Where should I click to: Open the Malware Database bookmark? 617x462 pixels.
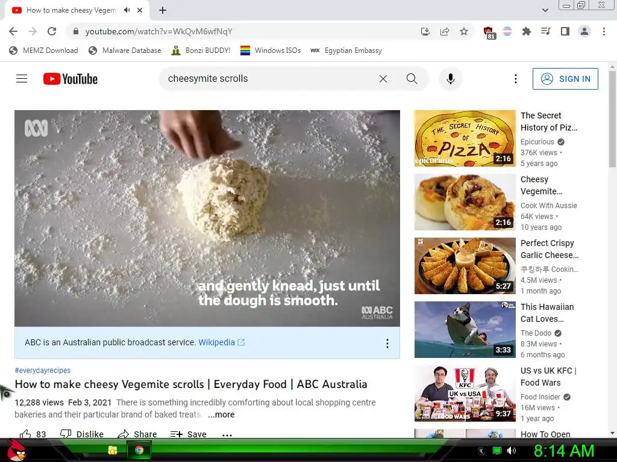pos(125,51)
